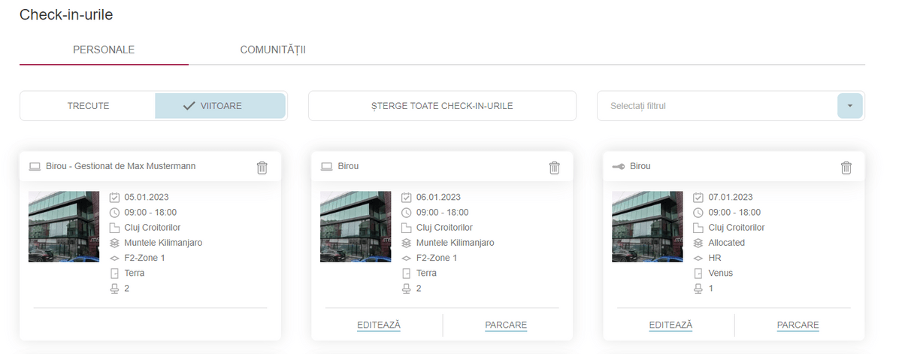Delete the 05.01.2023 check-in via trash icon
The width and height of the screenshot is (902, 354).
click(x=262, y=167)
